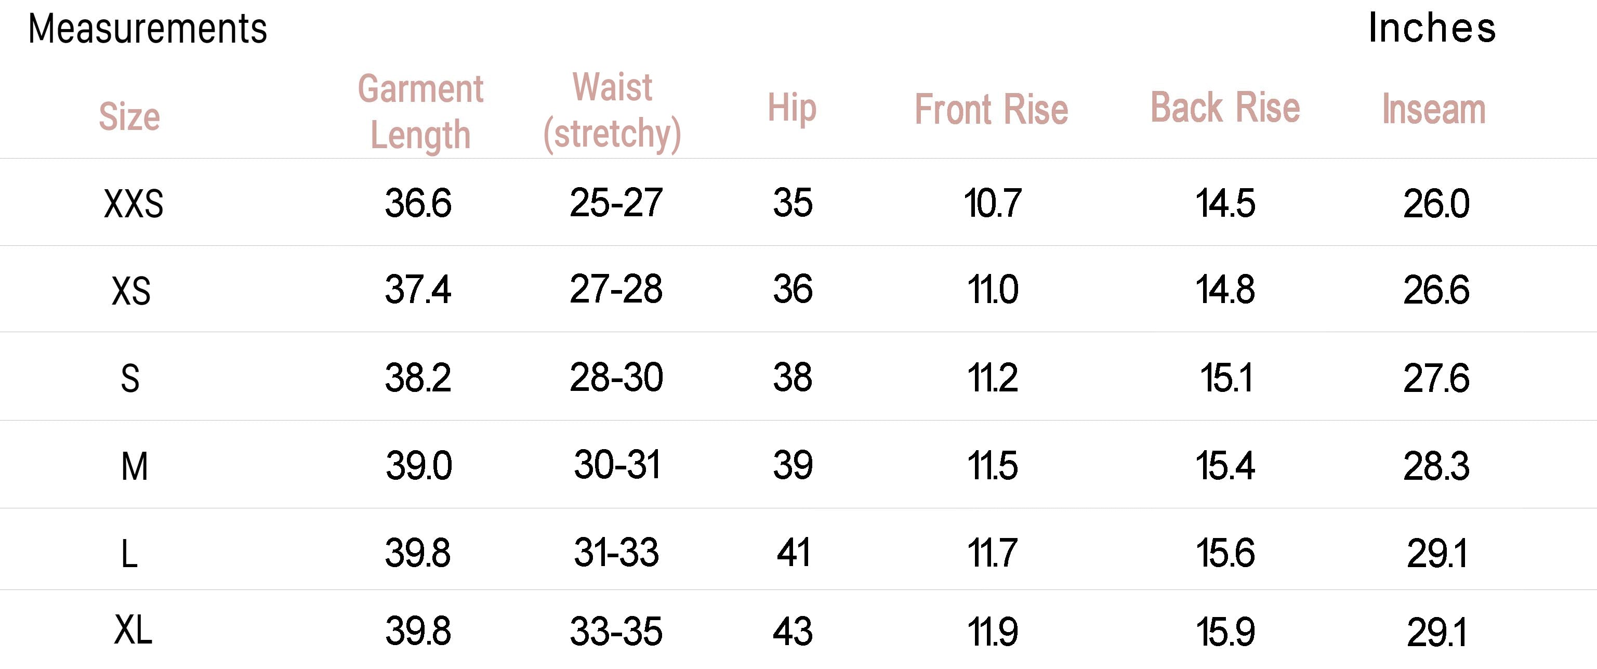Click the hip value 41
This screenshot has height=669, width=1597.
tap(793, 553)
